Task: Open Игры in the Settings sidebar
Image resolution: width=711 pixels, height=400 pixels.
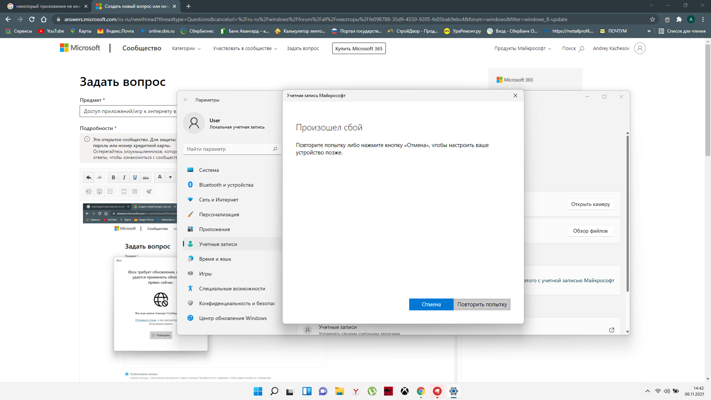Action: 233,274
